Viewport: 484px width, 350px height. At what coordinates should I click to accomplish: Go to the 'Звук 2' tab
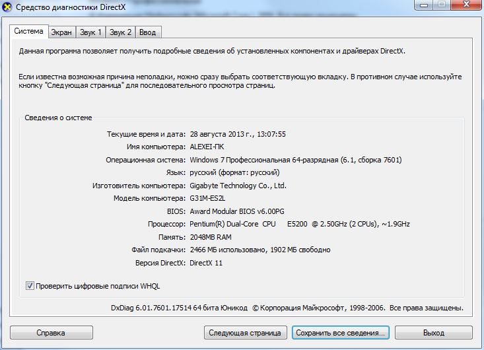(120, 32)
